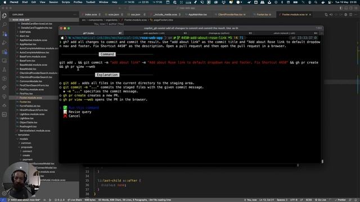Screen dimensions: 360x202
Task: Collapse the payment folder
Action: click(x=28, y=159)
